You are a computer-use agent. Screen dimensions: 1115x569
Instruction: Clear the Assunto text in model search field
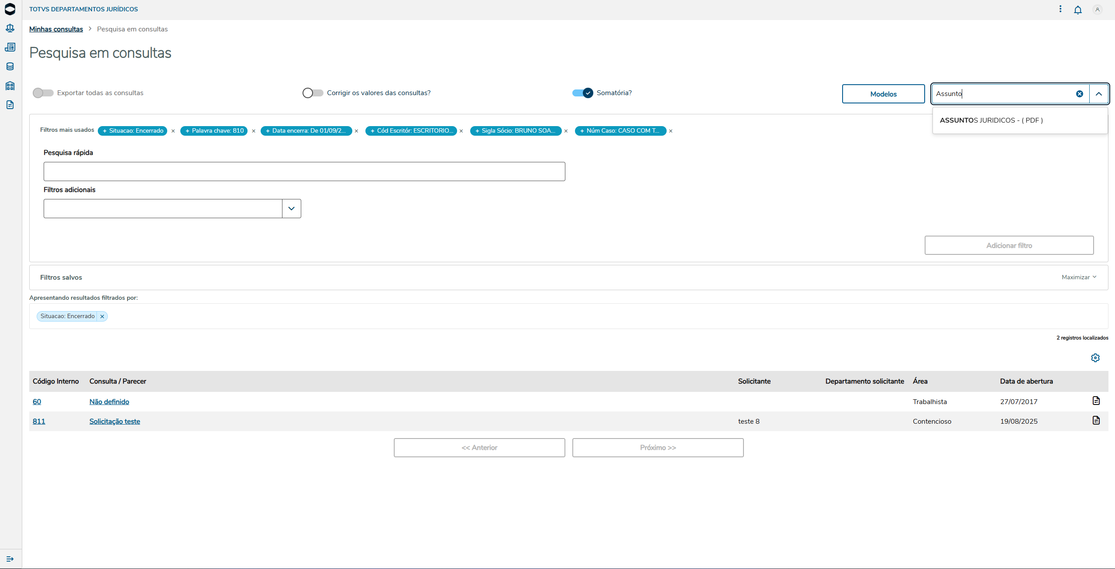[x=1079, y=94]
